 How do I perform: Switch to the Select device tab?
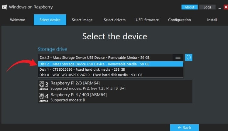pos(50,20)
